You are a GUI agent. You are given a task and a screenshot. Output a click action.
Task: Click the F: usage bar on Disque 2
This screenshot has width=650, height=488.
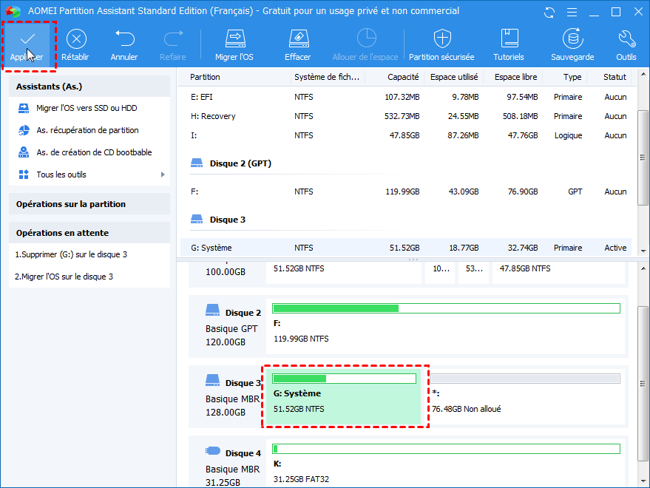click(446, 308)
